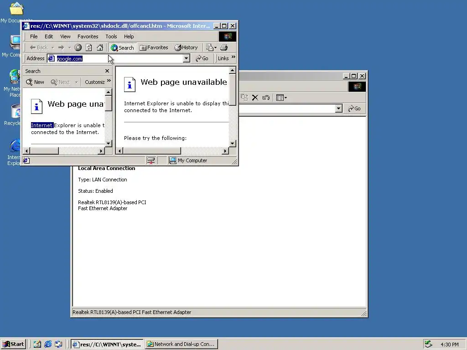Open the Help menu

(129, 36)
